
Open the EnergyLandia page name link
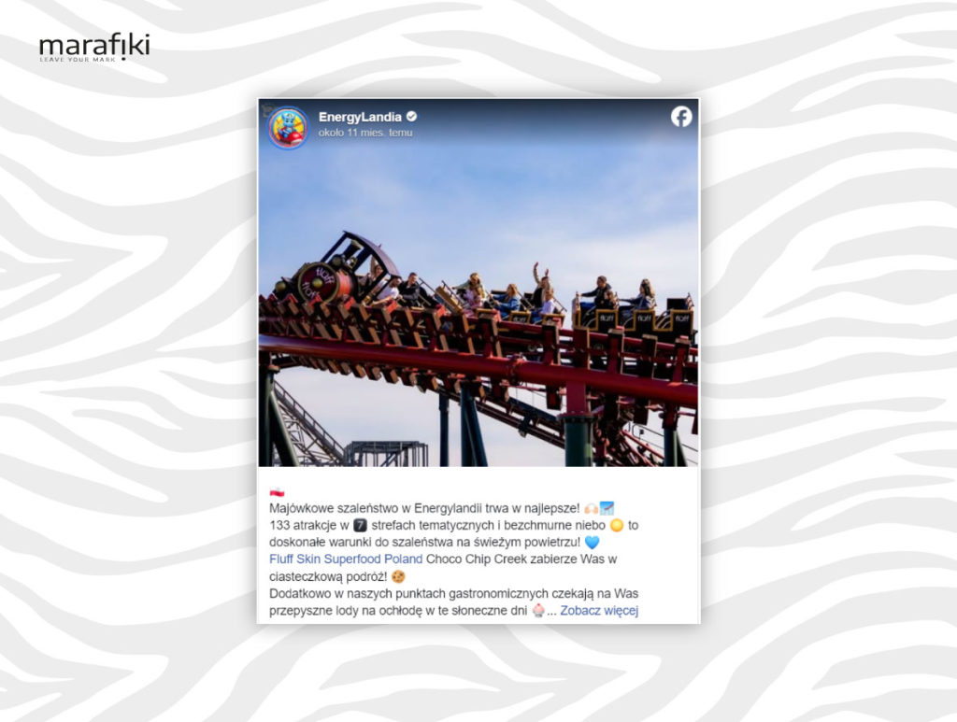[x=360, y=117]
